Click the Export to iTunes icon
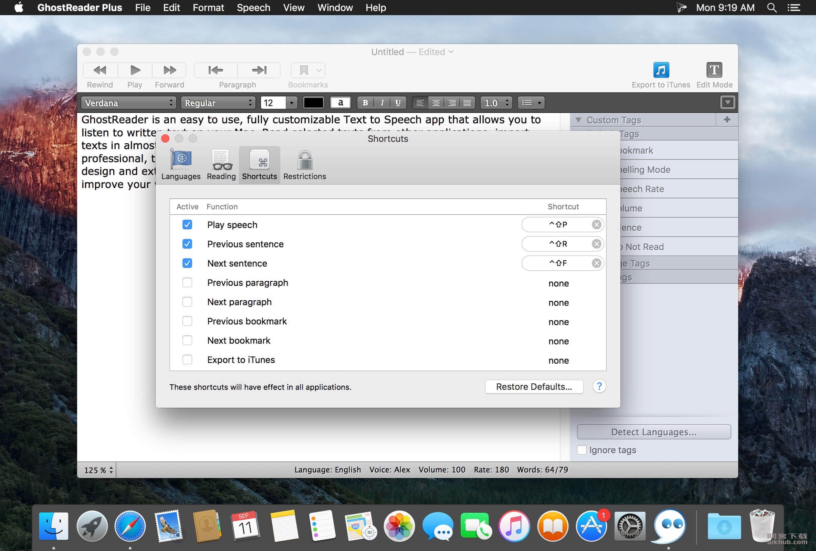Viewport: 816px width, 551px height. point(661,70)
